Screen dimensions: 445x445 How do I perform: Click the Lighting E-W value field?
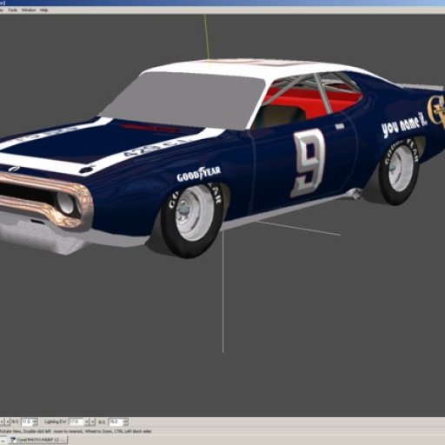point(76,422)
